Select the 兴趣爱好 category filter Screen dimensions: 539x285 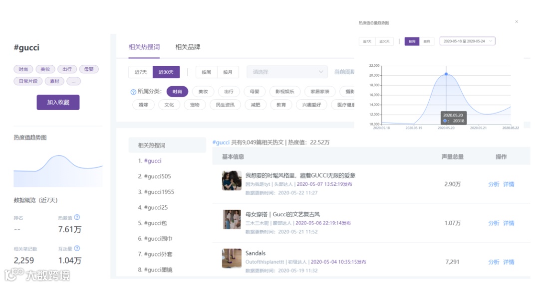tap(311, 105)
